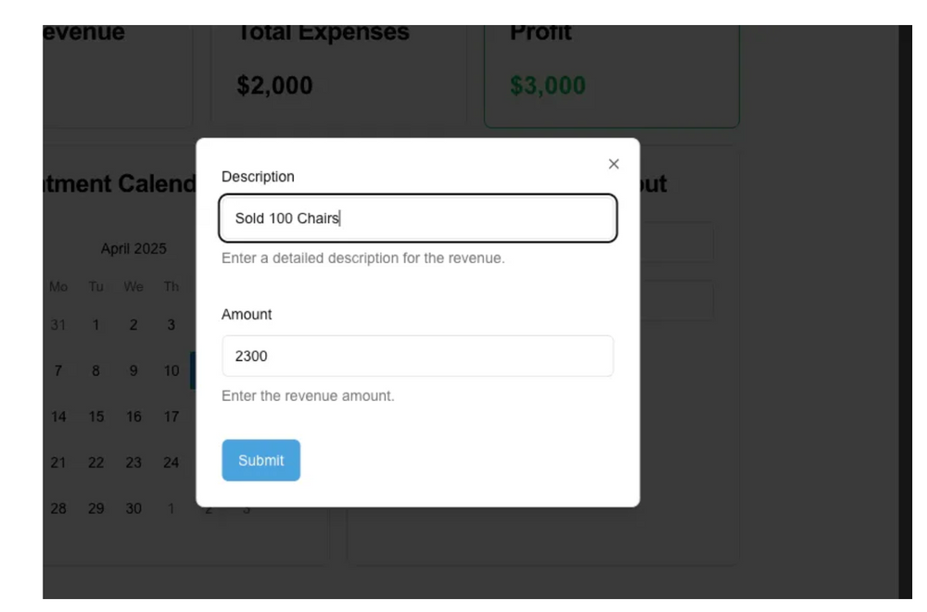Select April 15 on the calendar
This screenshot has width=927, height=612.
pyautogui.click(x=95, y=417)
